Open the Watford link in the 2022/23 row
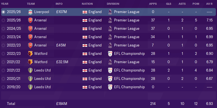Viewport: 217px width, 108px height. pos(41,54)
